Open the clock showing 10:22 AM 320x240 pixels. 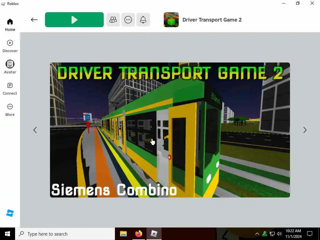pyautogui.click(x=293, y=234)
